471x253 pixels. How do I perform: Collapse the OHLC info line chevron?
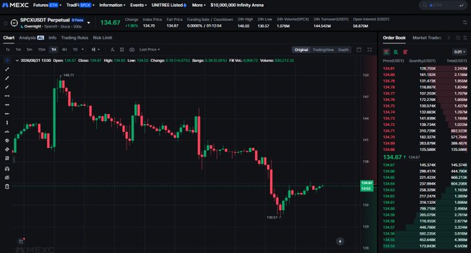click(x=17, y=61)
